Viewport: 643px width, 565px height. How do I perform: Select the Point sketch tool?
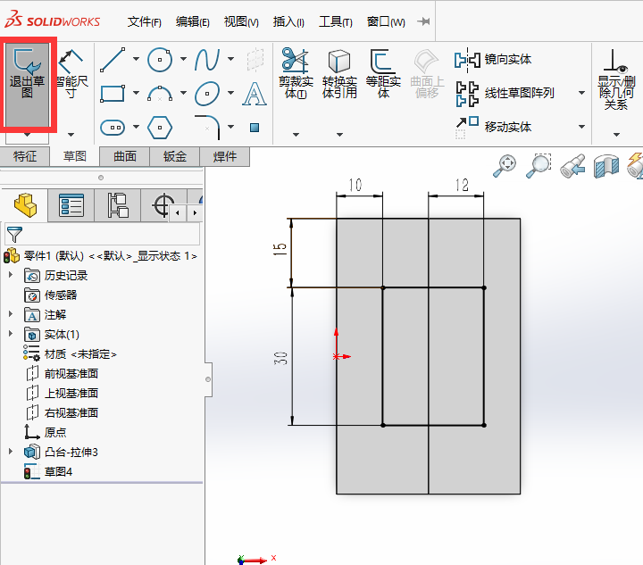(255, 128)
